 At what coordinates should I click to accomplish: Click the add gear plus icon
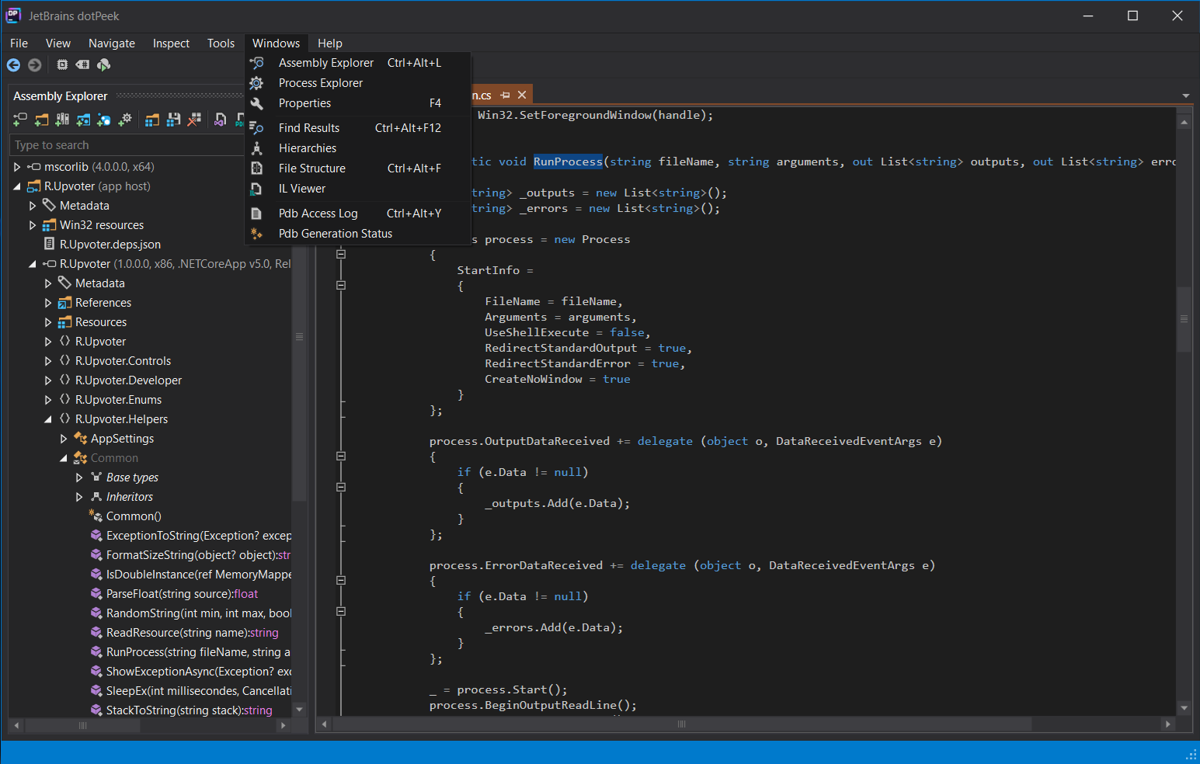click(x=124, y=120)
